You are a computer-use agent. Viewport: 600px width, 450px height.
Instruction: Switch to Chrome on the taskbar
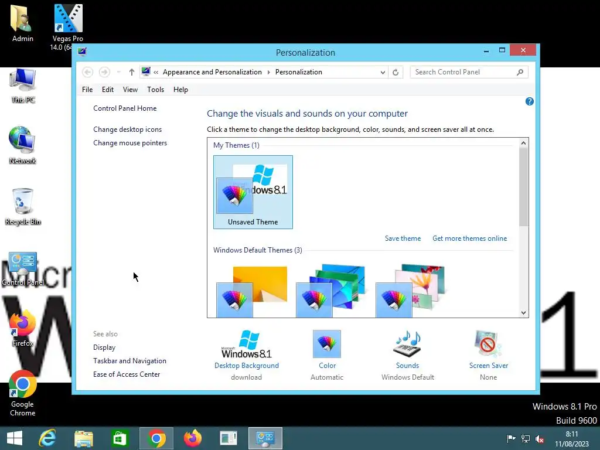[x=156, y=438]
